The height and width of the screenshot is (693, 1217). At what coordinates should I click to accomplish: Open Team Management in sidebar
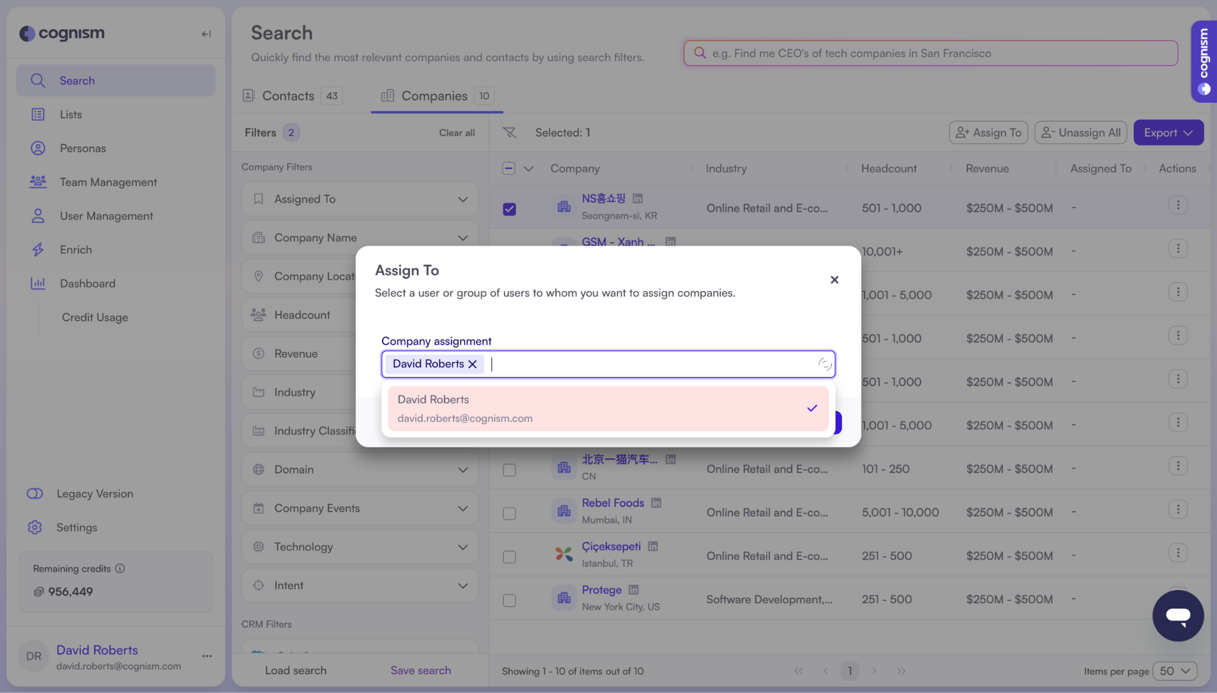coord(108,182)
